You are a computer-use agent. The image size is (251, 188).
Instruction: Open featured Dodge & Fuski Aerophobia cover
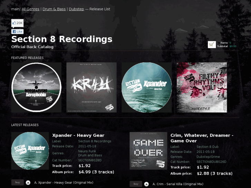tap(36, 87)
